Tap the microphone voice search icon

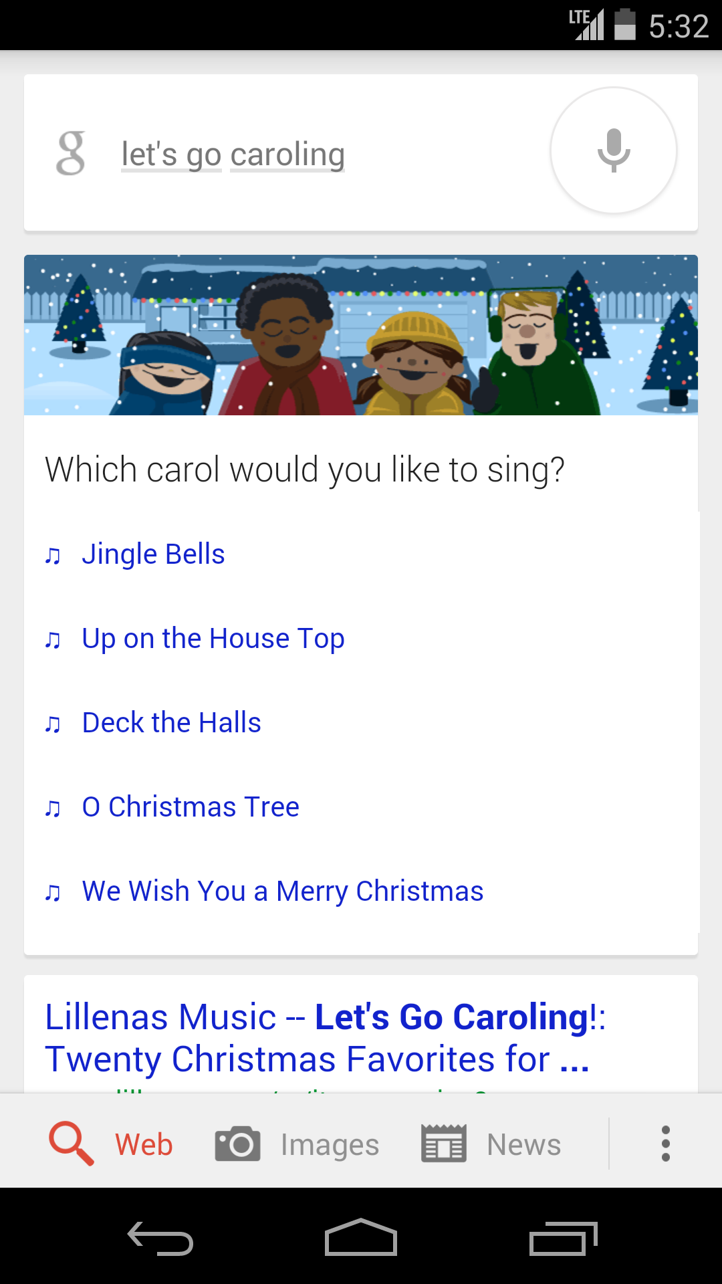613,150
